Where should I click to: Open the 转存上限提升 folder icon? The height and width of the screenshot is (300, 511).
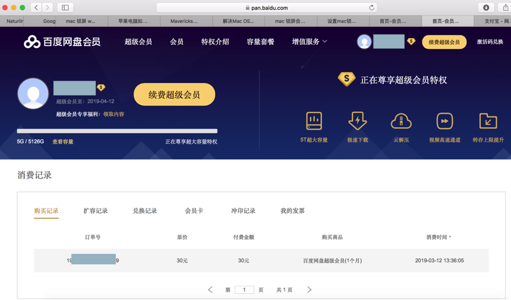coord(488,121)
